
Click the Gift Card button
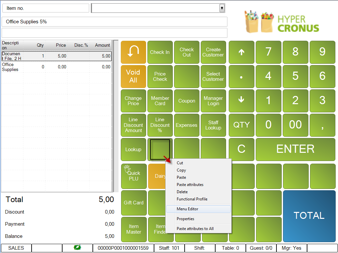[134, 203]
